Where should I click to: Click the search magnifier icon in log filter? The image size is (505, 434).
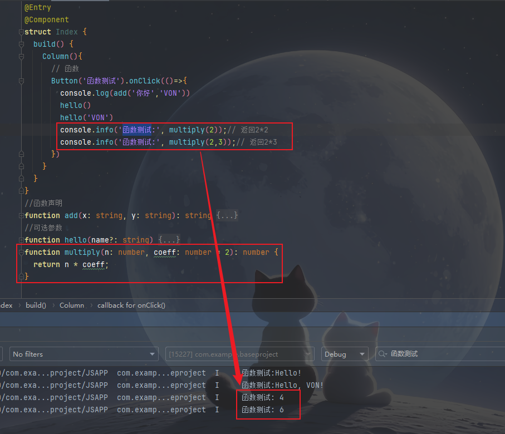[x=383, y=354]
